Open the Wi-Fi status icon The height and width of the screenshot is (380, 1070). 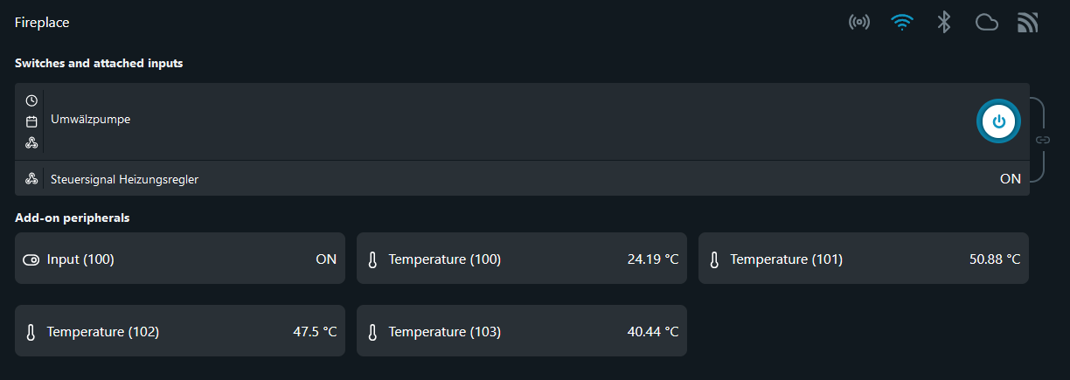point(902,23)
